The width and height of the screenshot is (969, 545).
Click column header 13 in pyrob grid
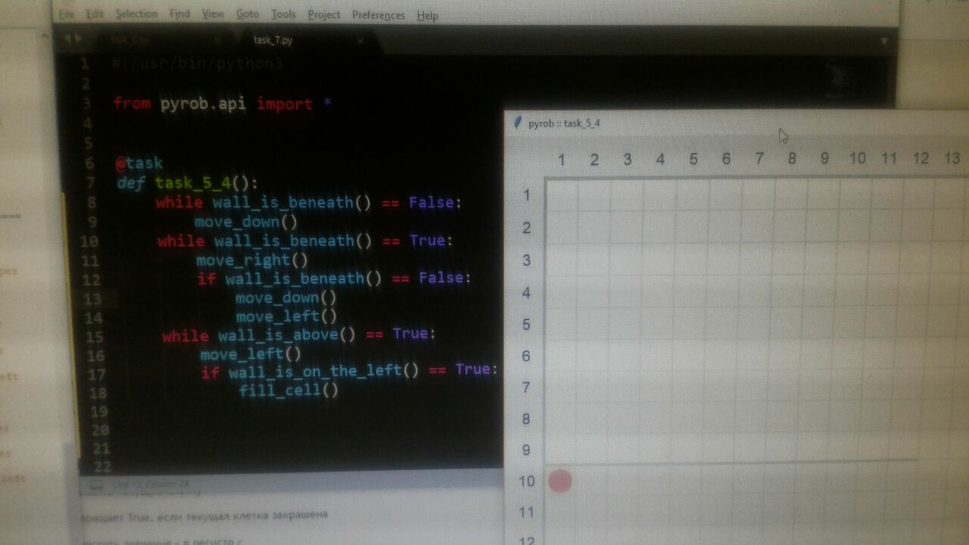click(x=952, y=158)
